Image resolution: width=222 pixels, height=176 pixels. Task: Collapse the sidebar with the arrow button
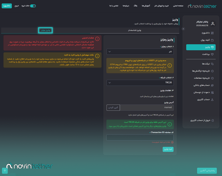pyautogui.click(x=183, y=29)
